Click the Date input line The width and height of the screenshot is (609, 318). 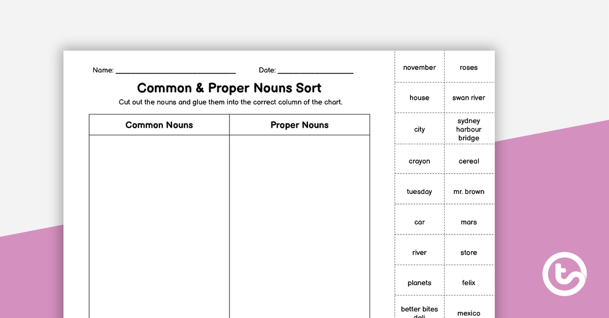point(316,70)
